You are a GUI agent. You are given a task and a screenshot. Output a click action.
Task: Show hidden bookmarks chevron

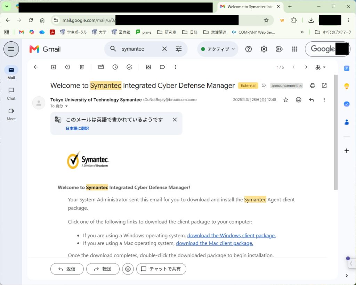(302, 32)
